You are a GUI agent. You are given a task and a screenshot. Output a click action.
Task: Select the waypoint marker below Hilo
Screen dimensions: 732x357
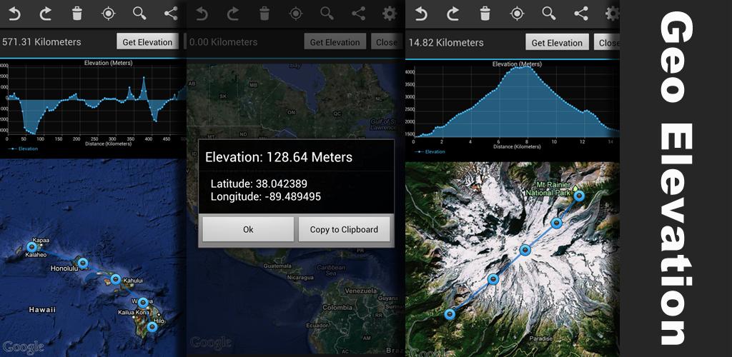pyautogui.click(x=152, y=327)
